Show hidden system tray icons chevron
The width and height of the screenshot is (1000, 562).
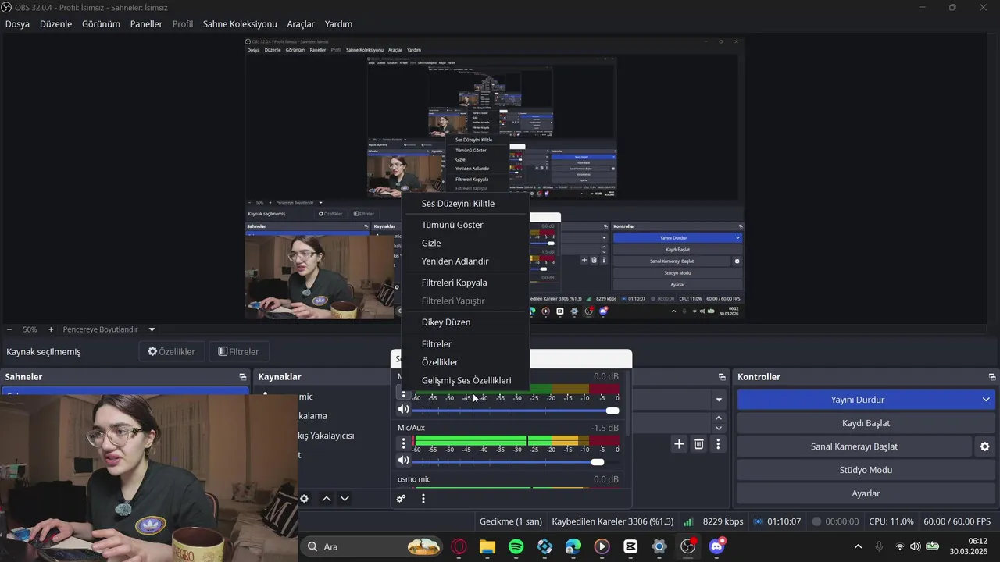[x=858, y=546]
